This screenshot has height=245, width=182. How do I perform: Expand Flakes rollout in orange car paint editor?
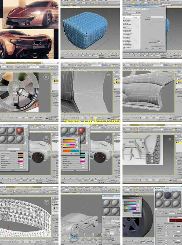point(13,170)
